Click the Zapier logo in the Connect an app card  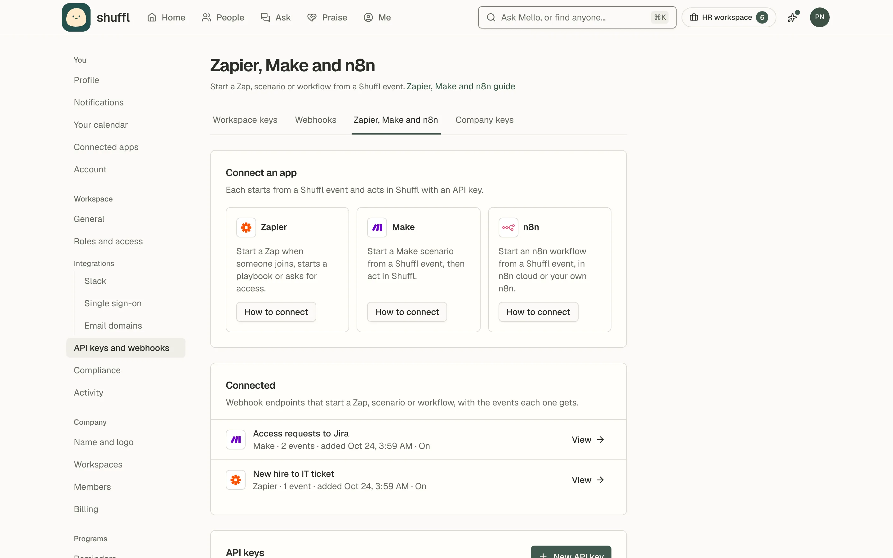pos(246,227)
